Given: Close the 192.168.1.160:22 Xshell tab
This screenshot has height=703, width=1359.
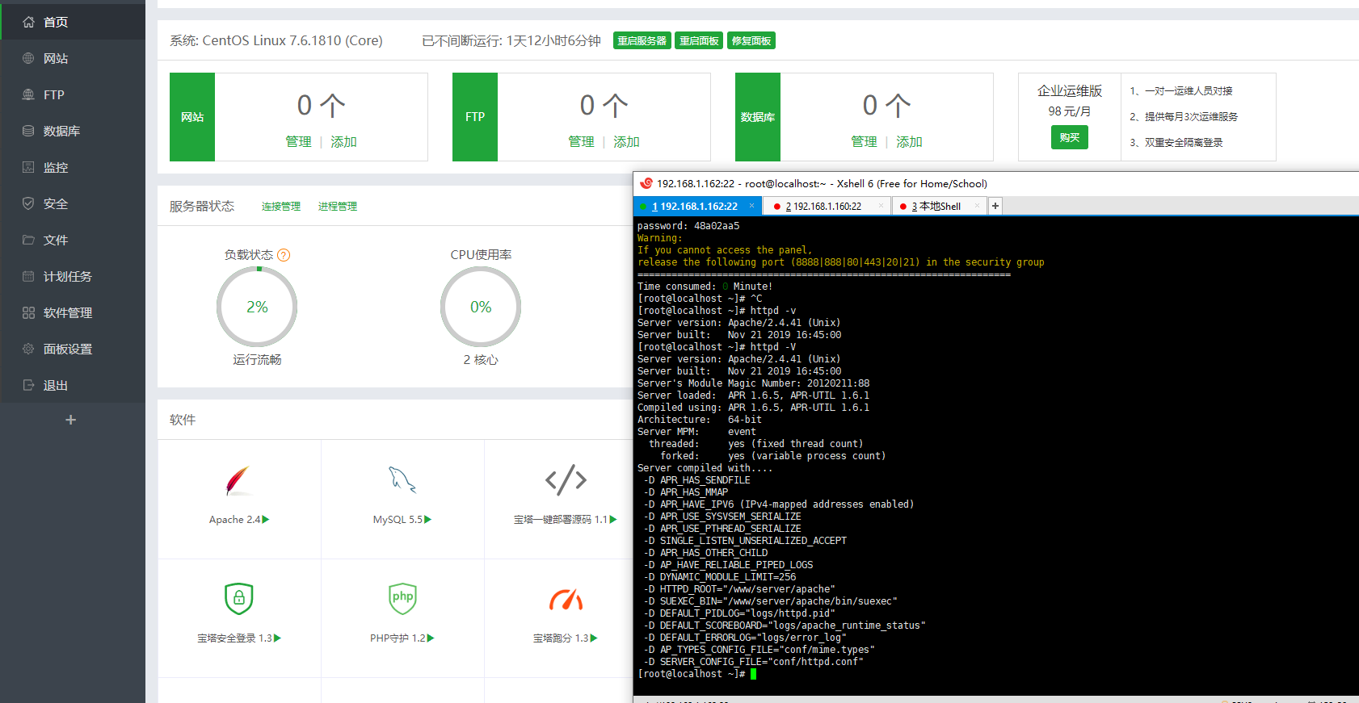Looking at the screenshot, I should (x=881, y=206).
